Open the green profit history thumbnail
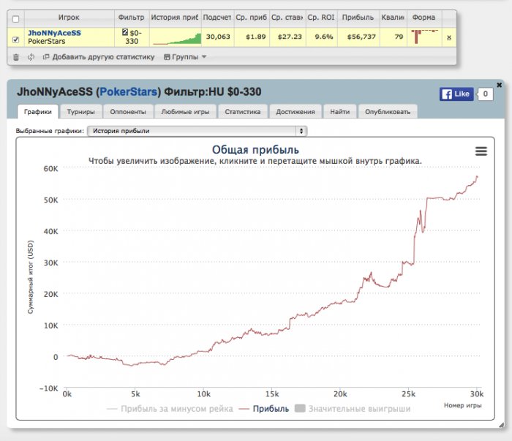 (177, 39)
